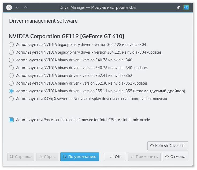Screen dimensions: 197x170
Task: Select nvidia-304 legacy driver version 304.128
Action: (x=11, y=45)
